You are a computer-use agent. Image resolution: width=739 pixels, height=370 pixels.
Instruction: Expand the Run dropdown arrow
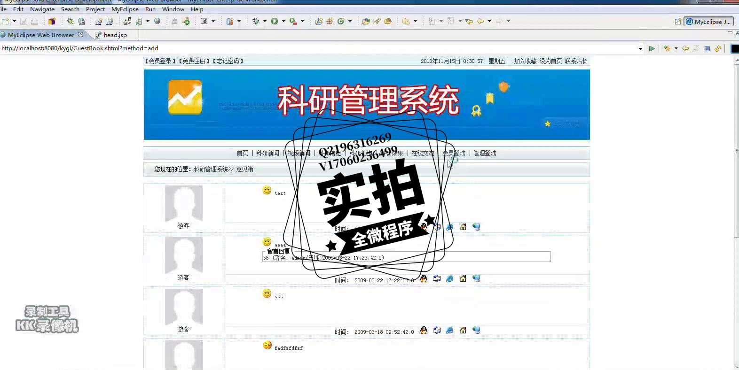[283, 21]
